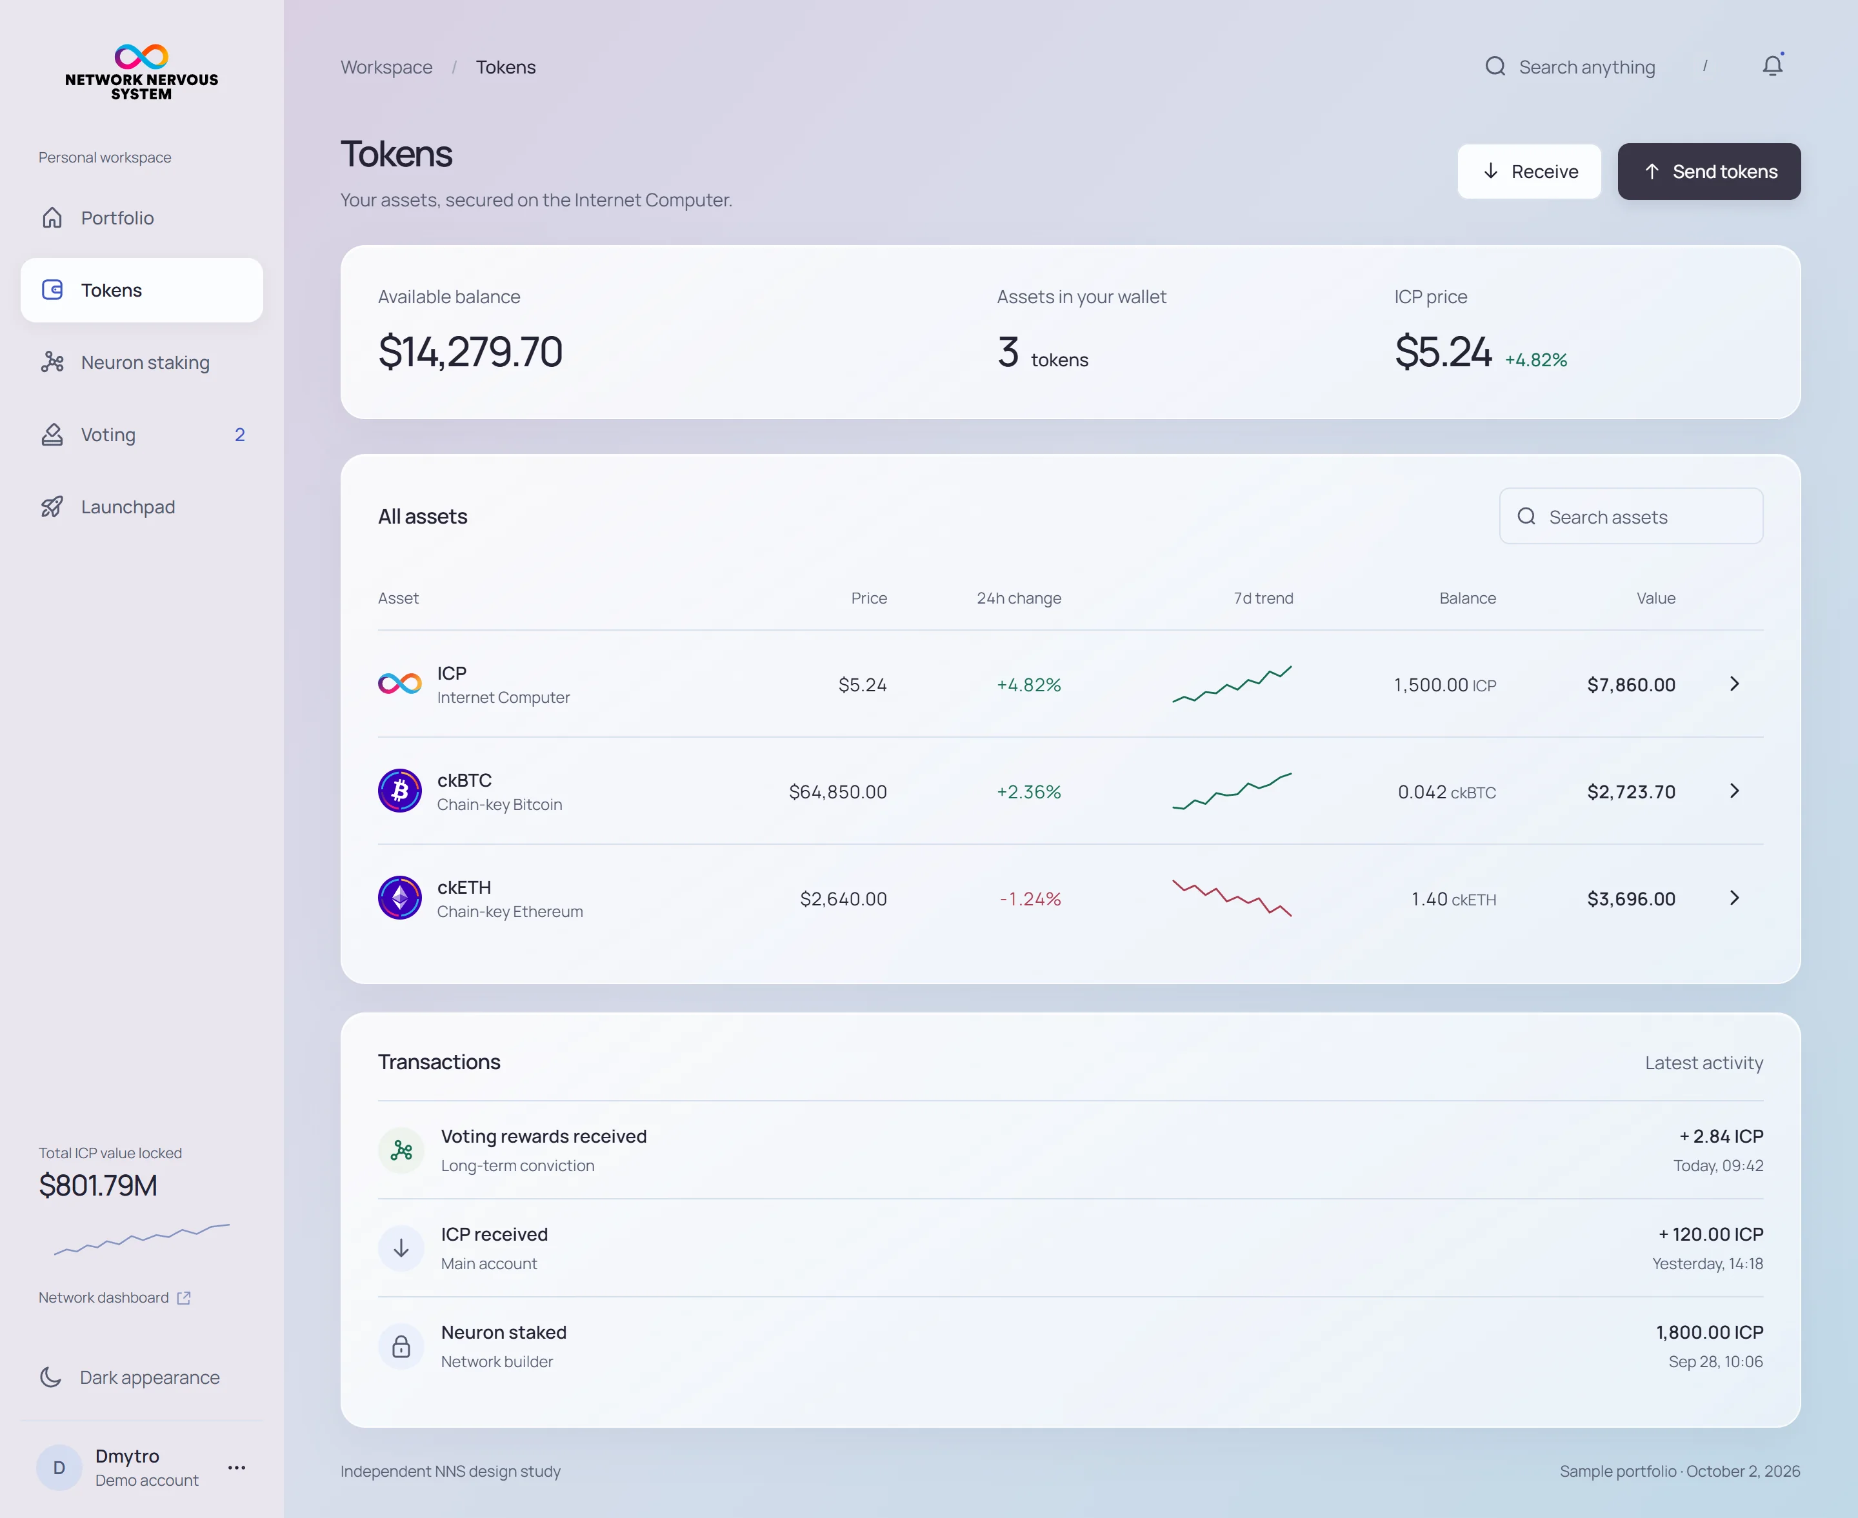Click the Tokens breadcrumb
This screenshot has width=1858, height=1518.
click(x=506, y=67)
